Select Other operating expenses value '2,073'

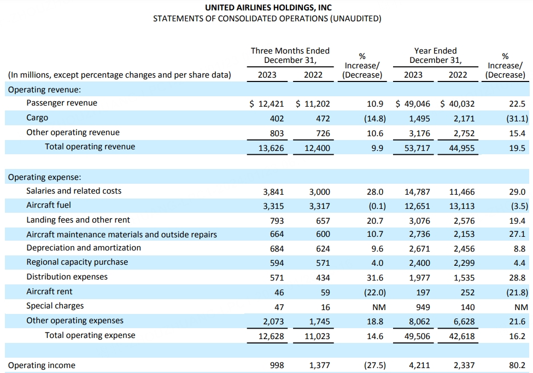[x=273, y=322]
